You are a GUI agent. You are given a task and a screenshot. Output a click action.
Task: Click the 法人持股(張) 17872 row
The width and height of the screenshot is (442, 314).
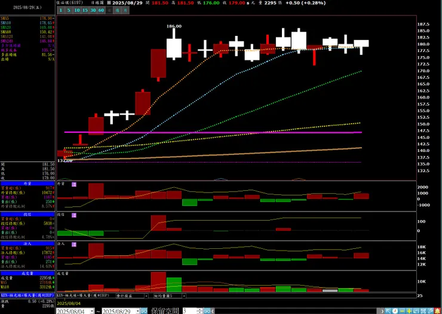[27, 253]
